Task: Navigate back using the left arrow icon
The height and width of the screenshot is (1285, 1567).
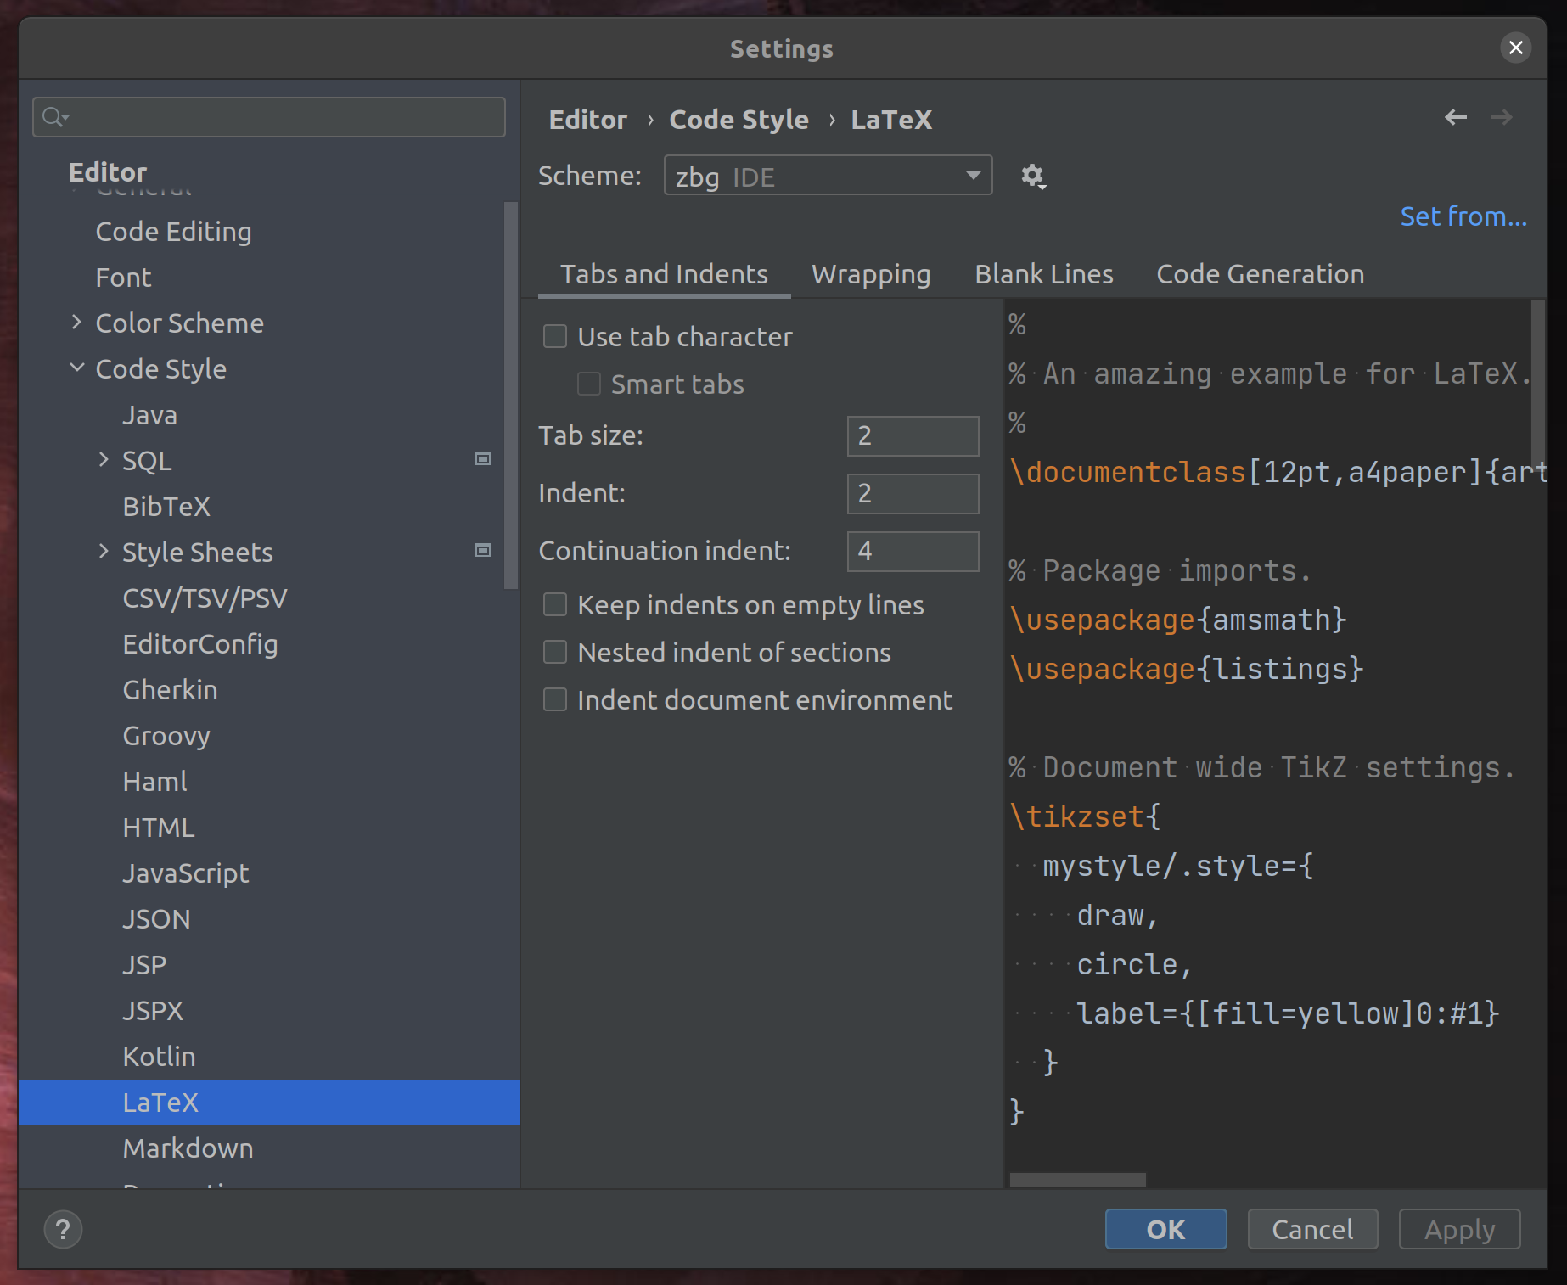Action: [x=1454, y=118]
